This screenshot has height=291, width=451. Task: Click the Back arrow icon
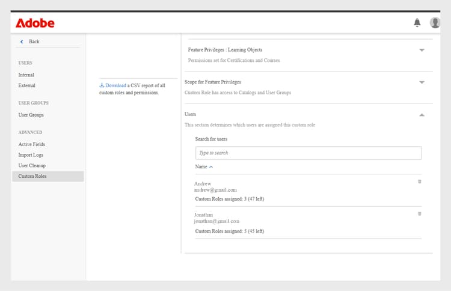[x=22, y=41]
